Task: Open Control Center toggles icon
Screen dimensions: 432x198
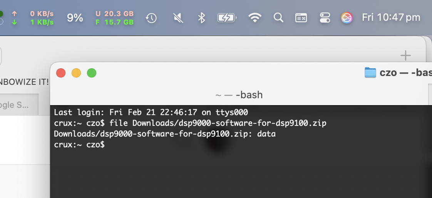Action: [x=325, y=18]
